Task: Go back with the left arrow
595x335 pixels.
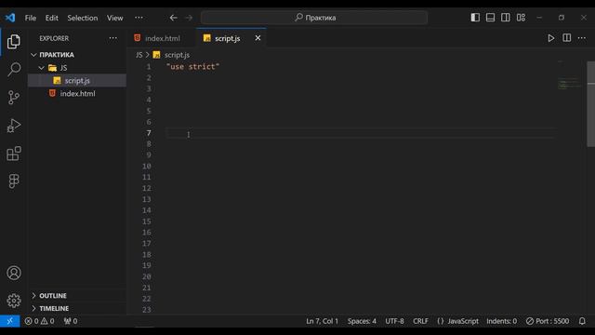Action: (174, 18)
